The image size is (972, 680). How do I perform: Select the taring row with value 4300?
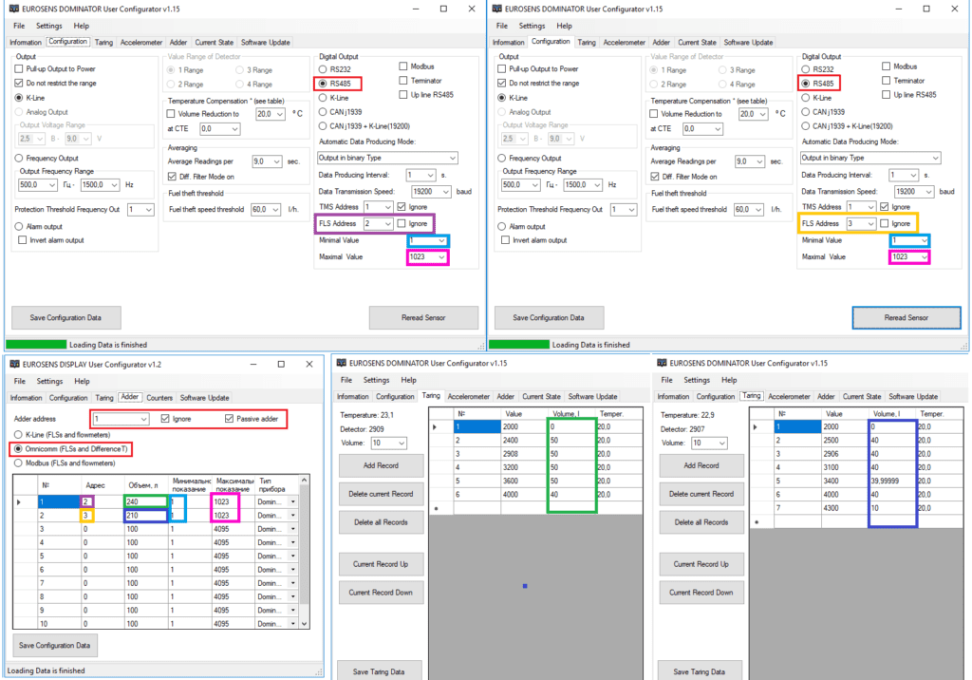coord(833,508)
